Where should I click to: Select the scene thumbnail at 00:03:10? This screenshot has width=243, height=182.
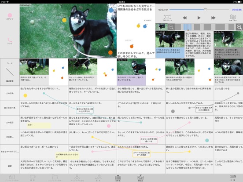[131, 66]
